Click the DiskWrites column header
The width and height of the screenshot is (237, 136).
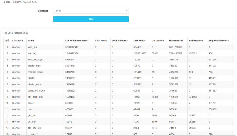158,40
